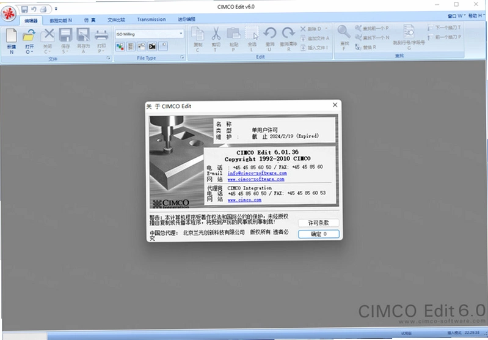Image resolution: width=488 pixels, height=340 pixels.
Task: Click 插入文件 I insert file
Action: click(x=314, y=48)
